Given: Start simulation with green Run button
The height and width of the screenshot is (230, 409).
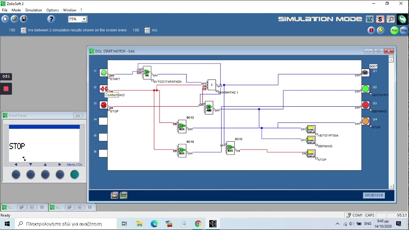Looking at the screenshot, I should [395, 30].
